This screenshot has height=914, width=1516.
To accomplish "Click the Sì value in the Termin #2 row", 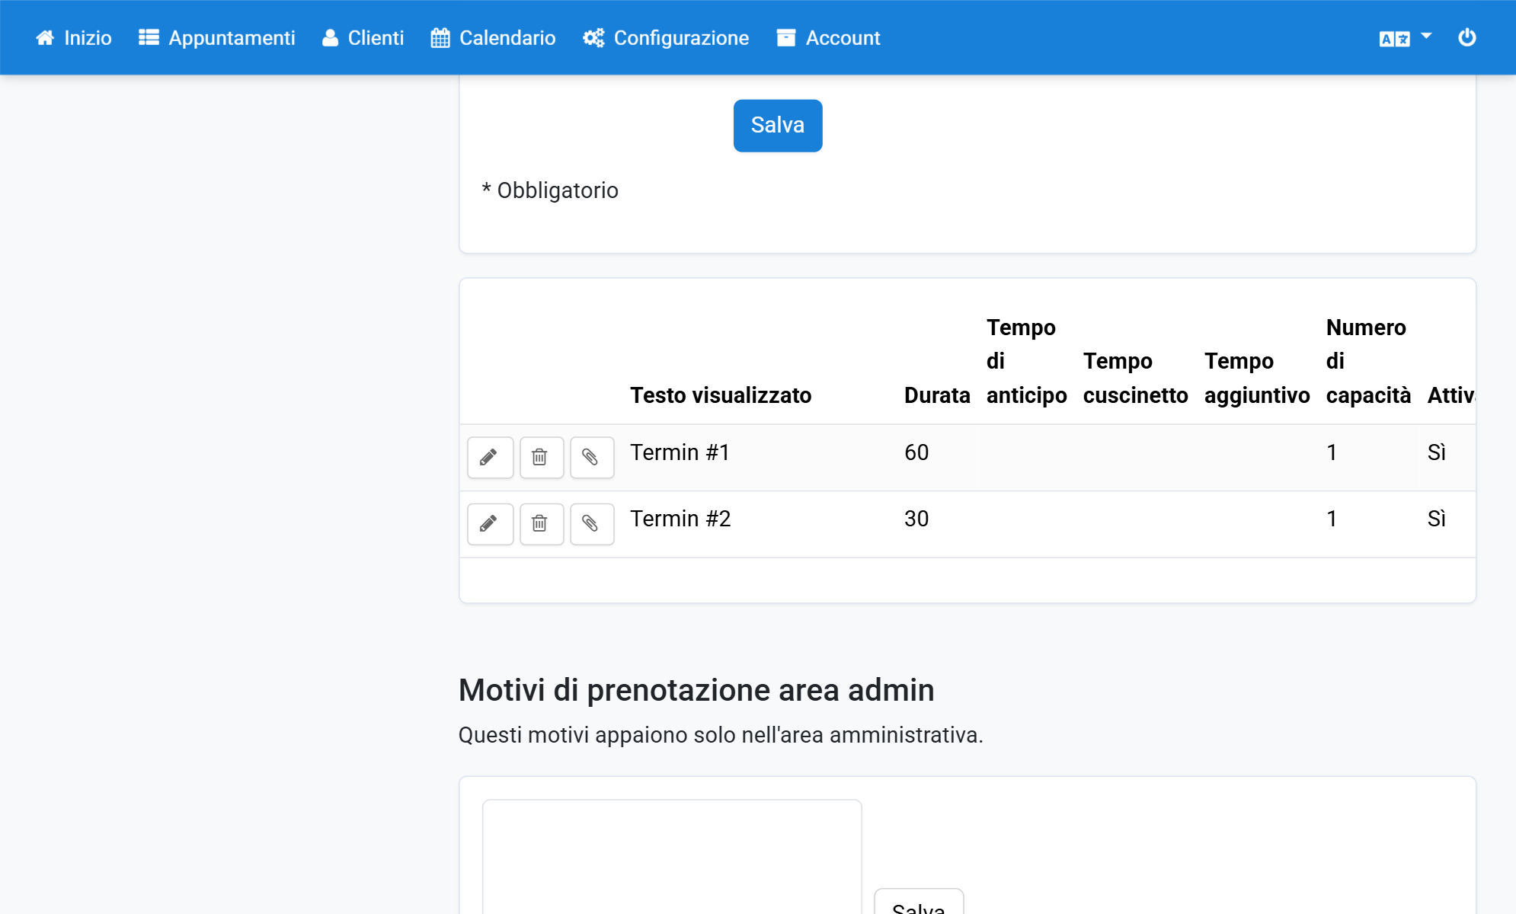I will click(1436, 519).
